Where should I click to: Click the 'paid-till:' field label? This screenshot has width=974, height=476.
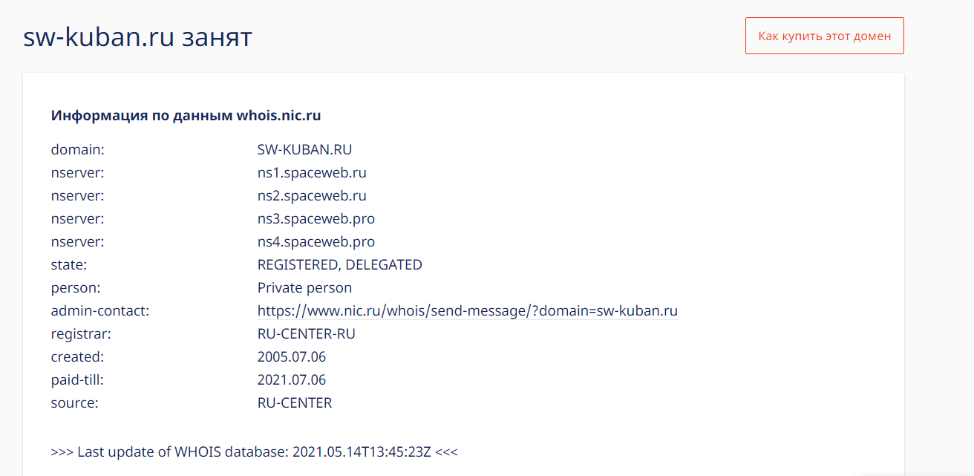[77, 379]
